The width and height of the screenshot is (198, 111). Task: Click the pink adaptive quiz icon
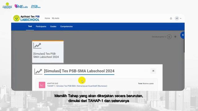[42, 85]
